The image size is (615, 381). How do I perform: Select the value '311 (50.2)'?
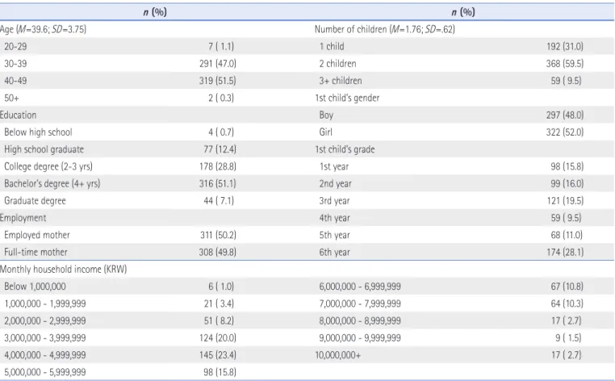click(218, 235)
